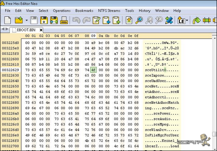Click ASCII text etAdhocctl
Viewport: 217px width, 151px height.
(156, 97)
